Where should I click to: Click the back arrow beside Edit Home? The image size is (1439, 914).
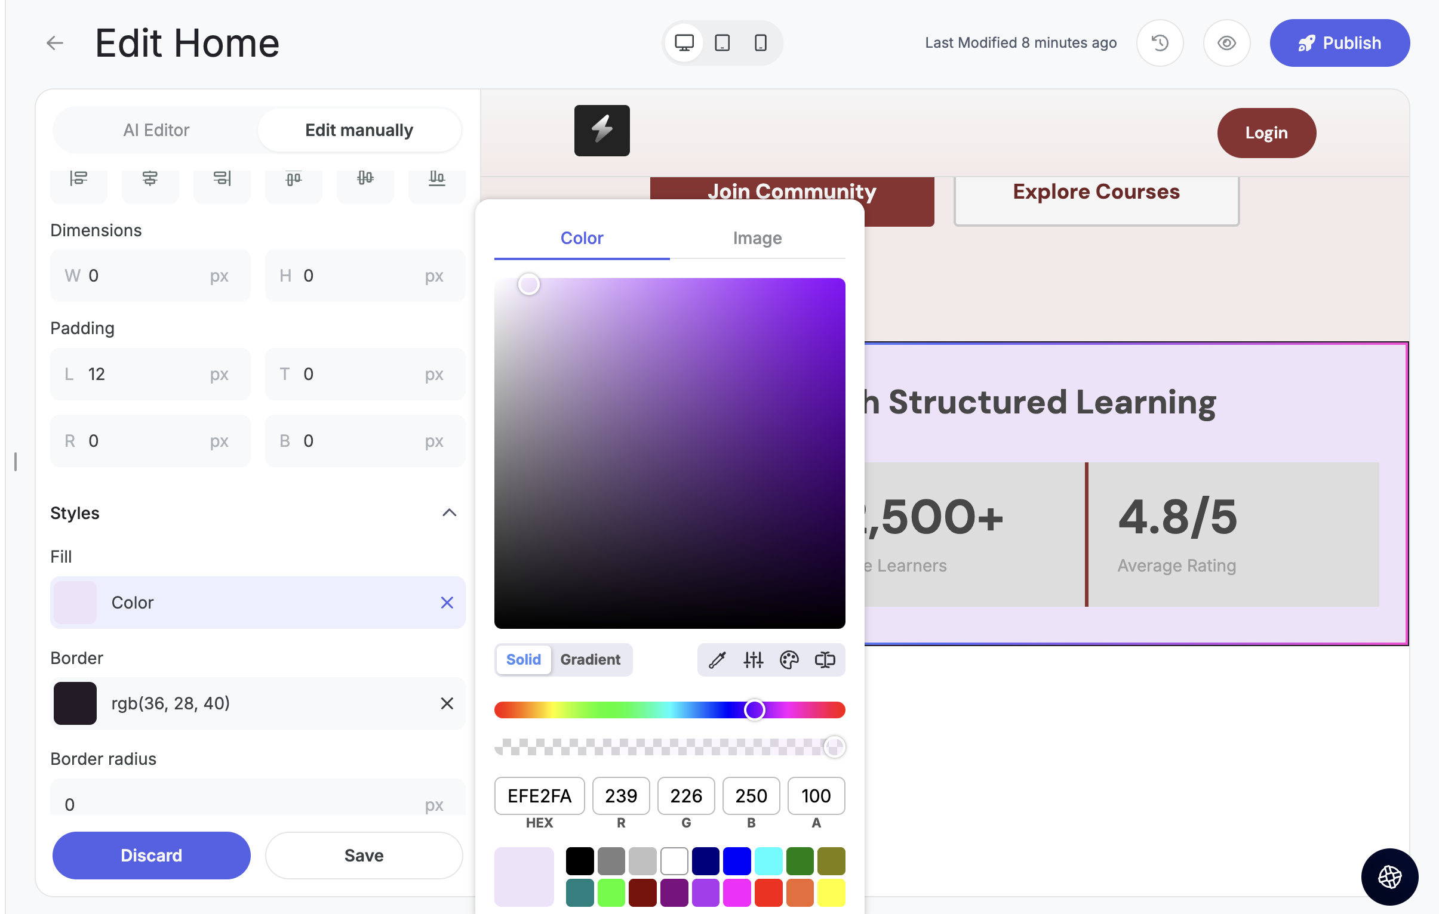click(55, 43)
